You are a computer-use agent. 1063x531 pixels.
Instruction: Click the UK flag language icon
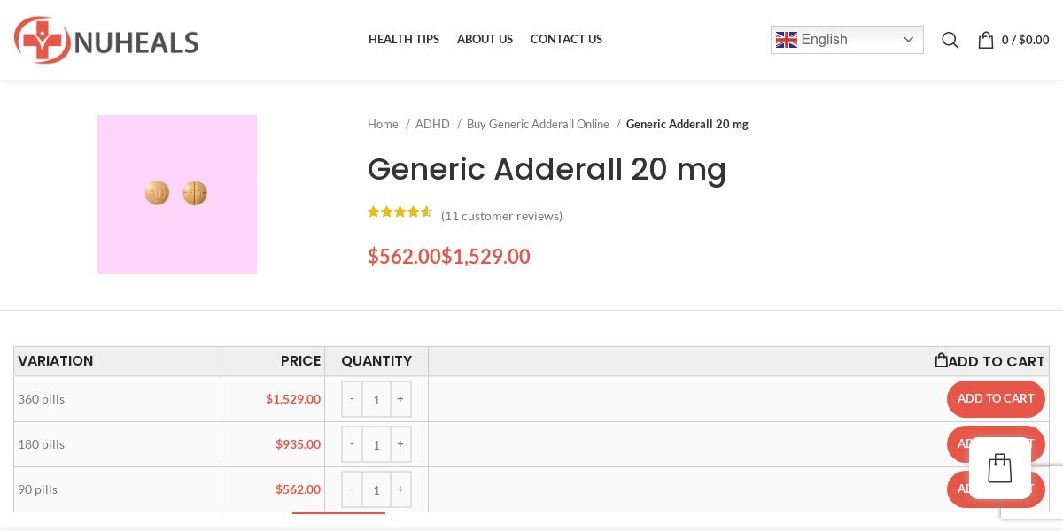pos(787,40)
